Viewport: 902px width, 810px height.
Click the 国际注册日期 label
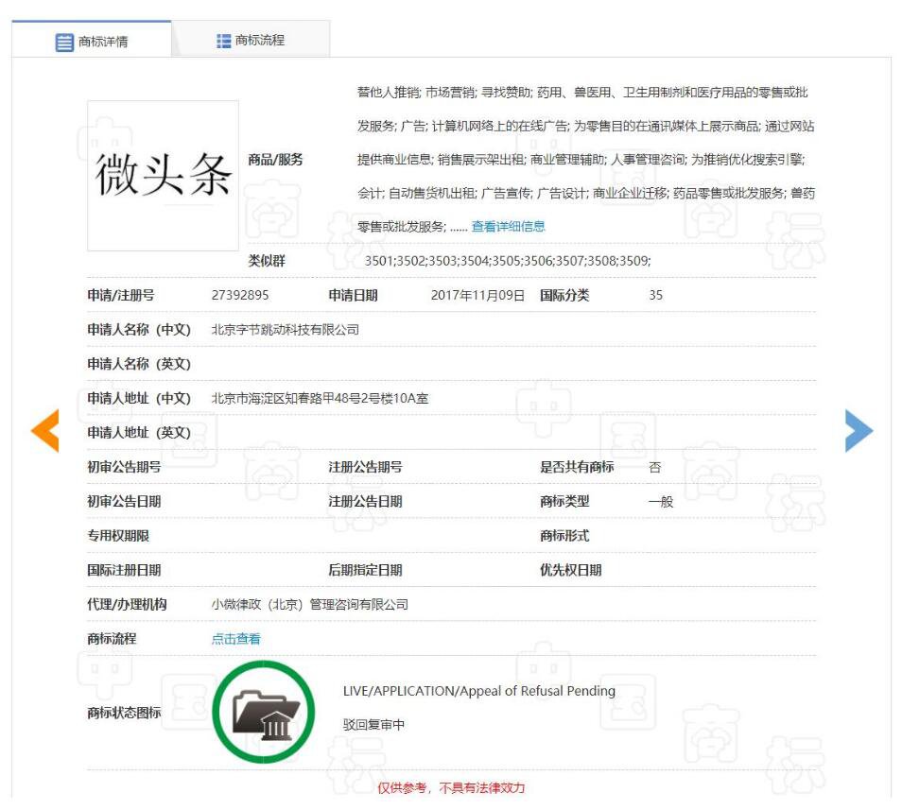(x=124, y=570)
